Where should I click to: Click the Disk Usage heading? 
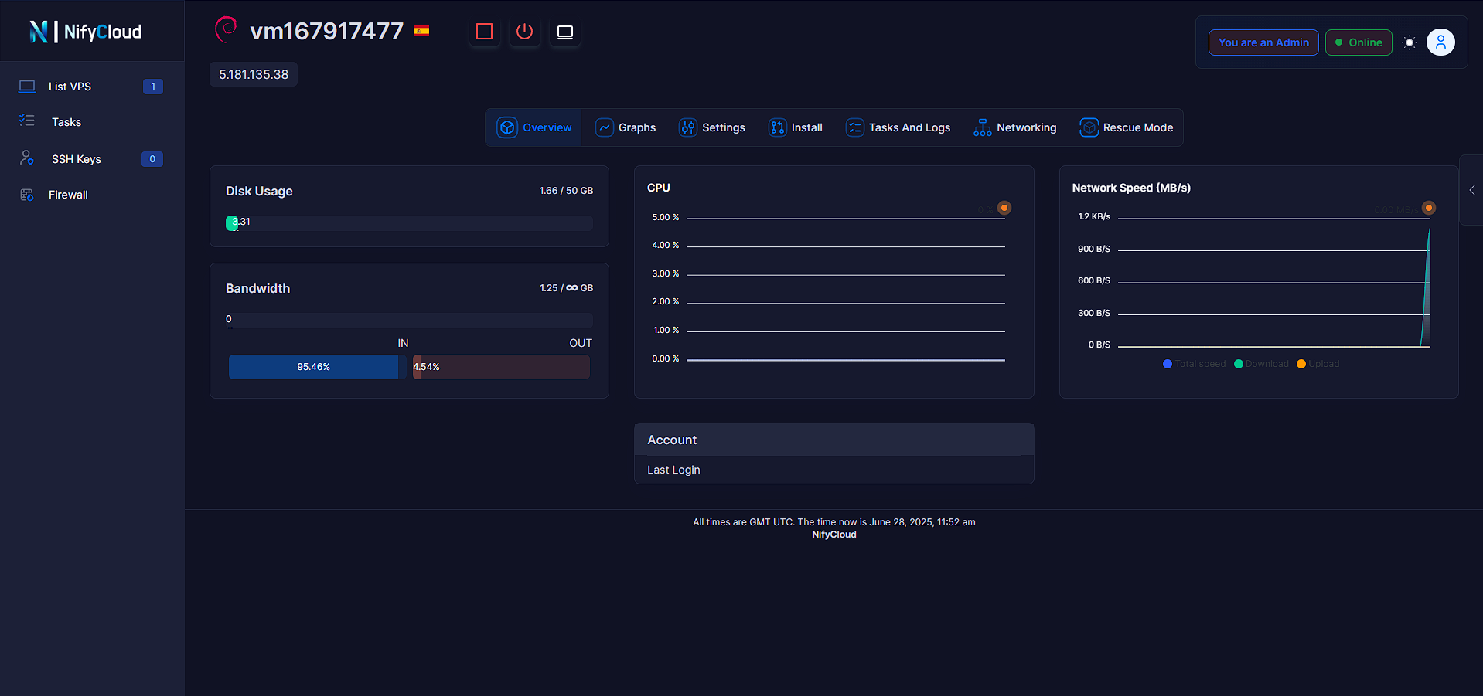pyautogui.click(x=259, y=191)
